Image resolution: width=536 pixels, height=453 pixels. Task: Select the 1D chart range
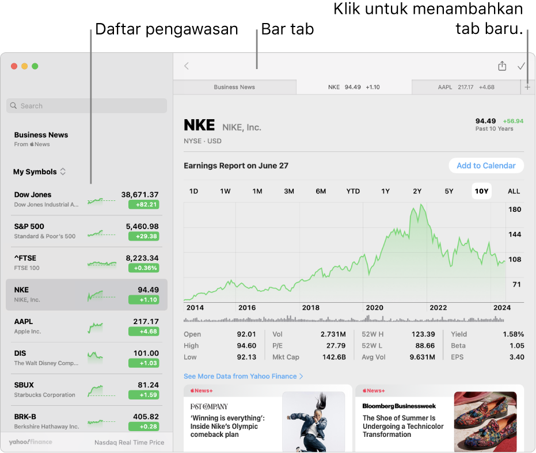point(193,191)
